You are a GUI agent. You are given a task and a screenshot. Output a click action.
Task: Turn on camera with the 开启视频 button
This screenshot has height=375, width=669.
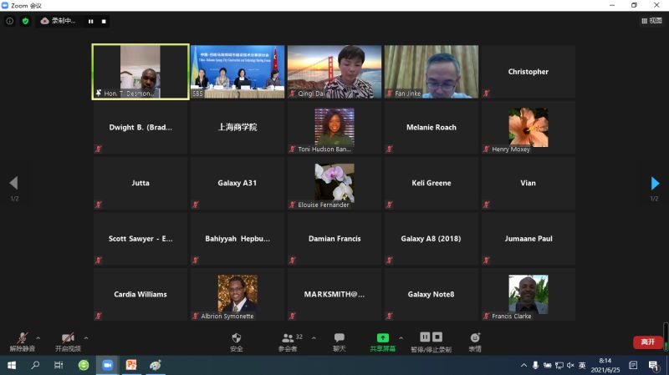point(68,341)
